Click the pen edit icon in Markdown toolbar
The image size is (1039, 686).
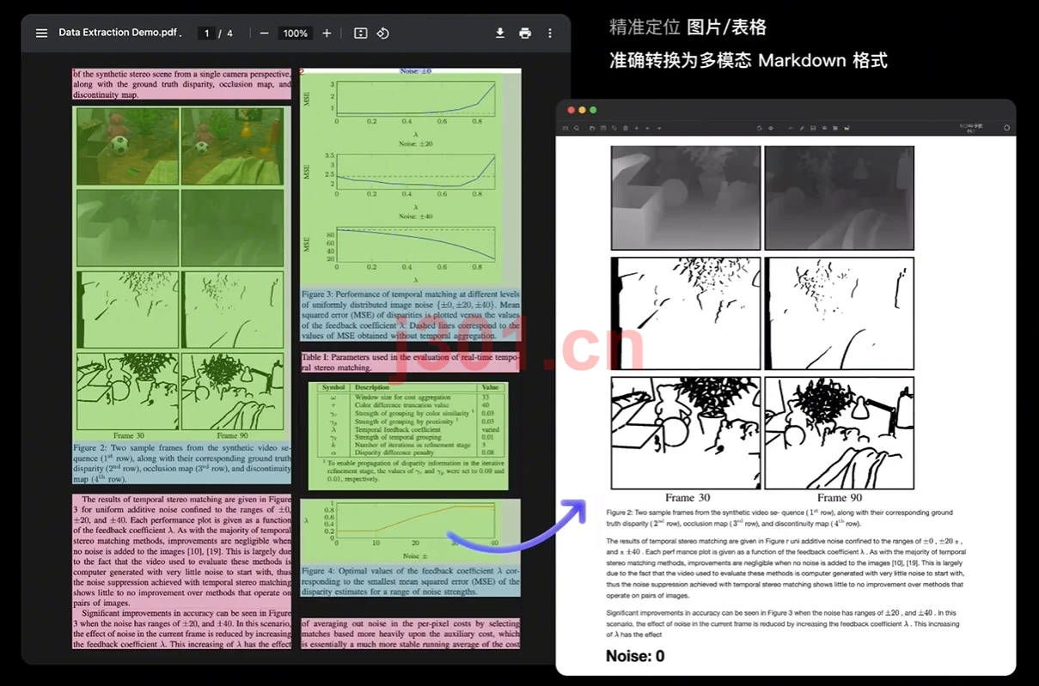click(802, 128)
